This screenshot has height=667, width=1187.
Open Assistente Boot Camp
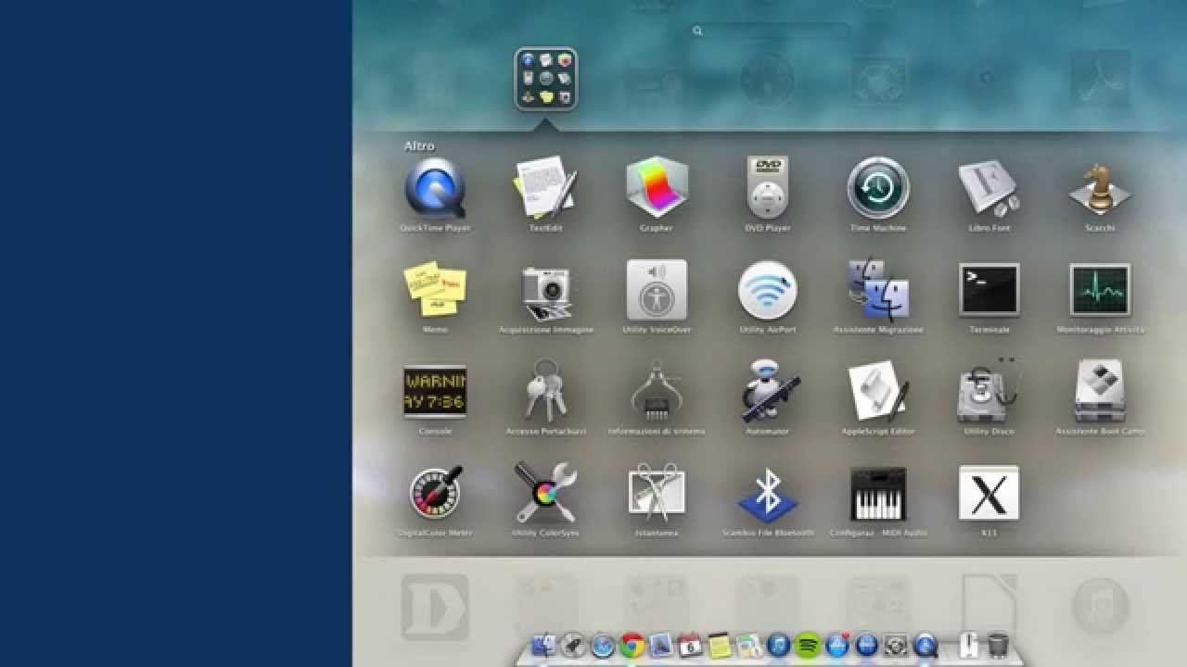pyautogui.click(x=1100, y=392)
